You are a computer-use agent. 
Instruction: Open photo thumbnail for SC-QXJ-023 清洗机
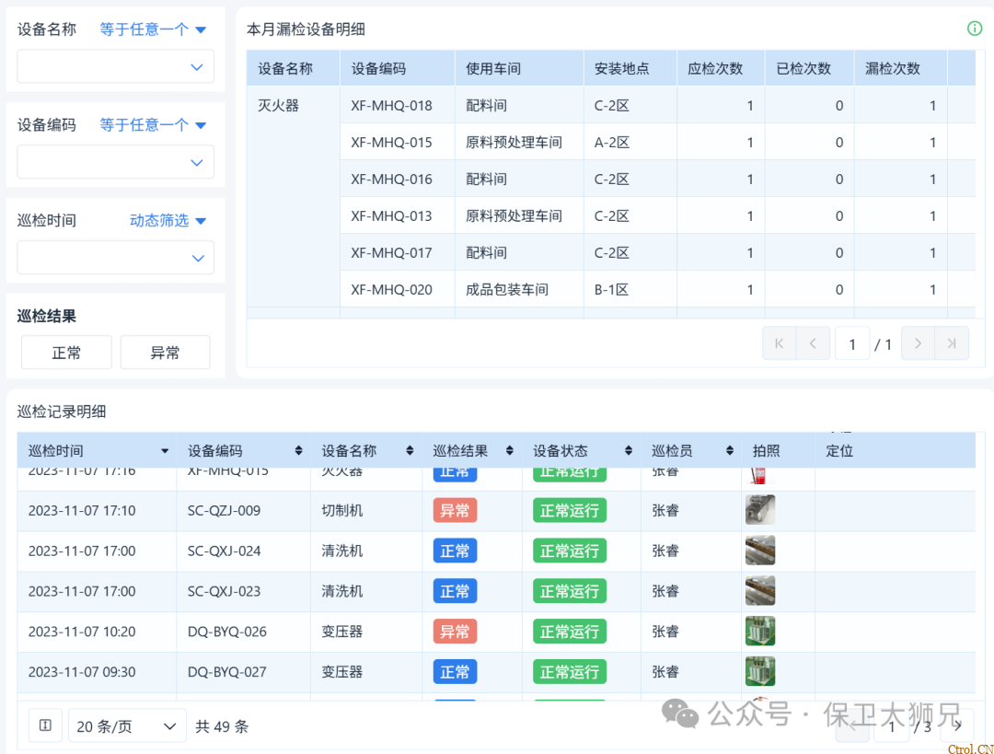(760, 591)
